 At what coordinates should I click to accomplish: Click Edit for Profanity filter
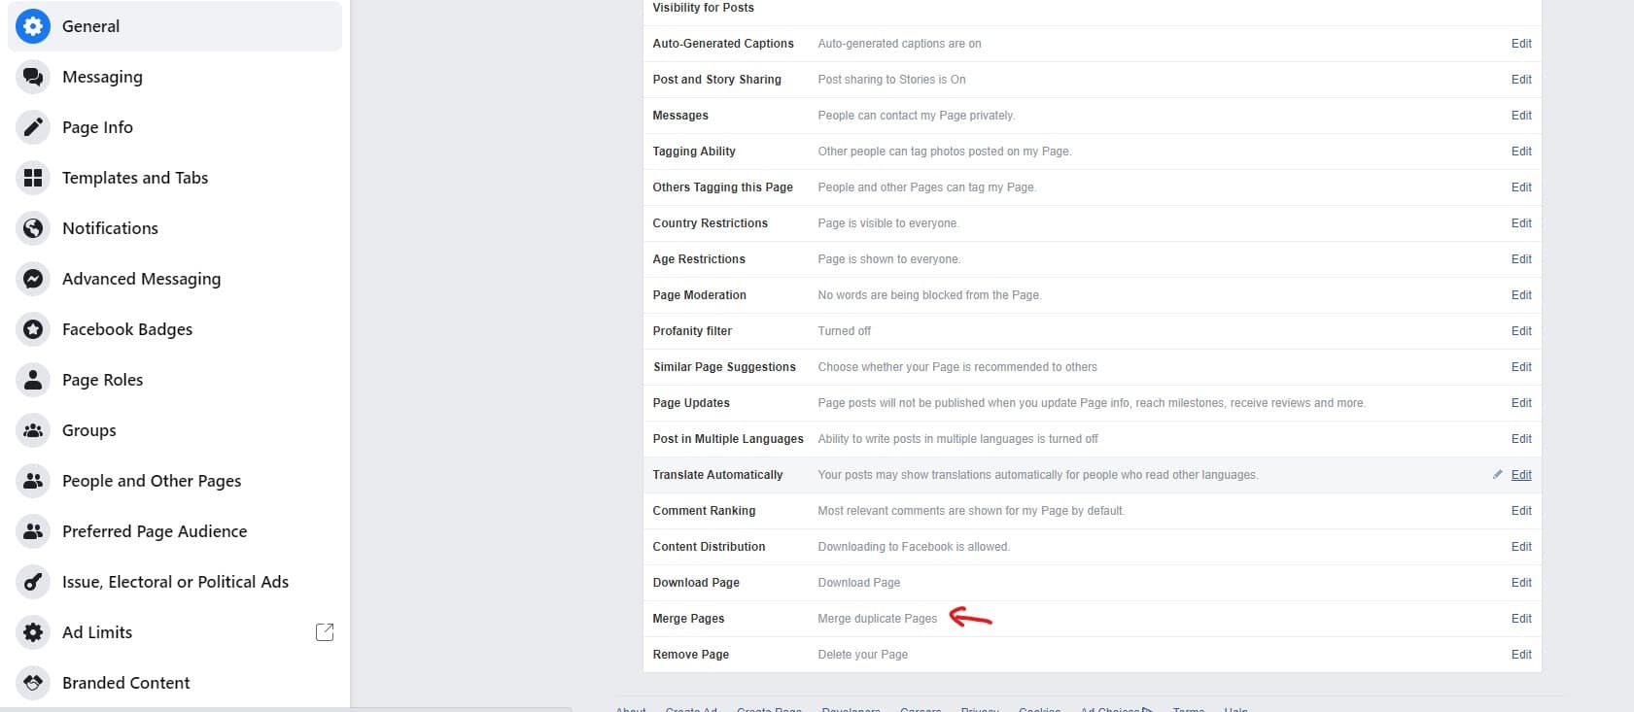click(1521, 331)
